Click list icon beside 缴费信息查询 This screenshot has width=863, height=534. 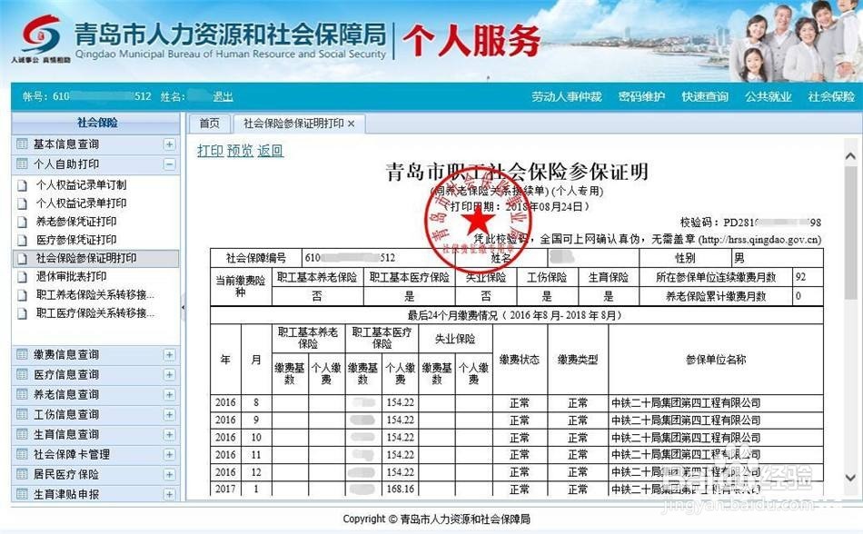click(x=22, y=355)
